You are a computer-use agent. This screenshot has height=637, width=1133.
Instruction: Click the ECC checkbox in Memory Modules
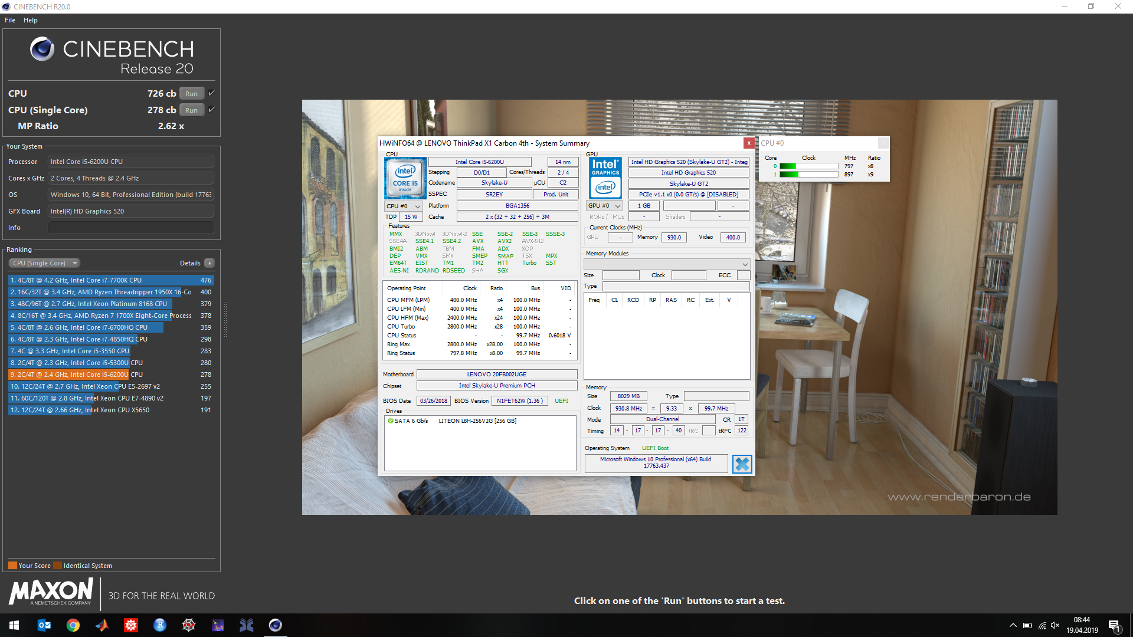(744, 275)
